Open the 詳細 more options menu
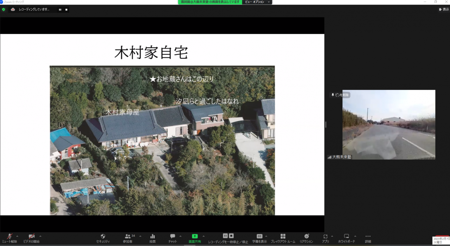Image resolution: width=450 pixels, height=246 pixels. click(x=368, y=238)
